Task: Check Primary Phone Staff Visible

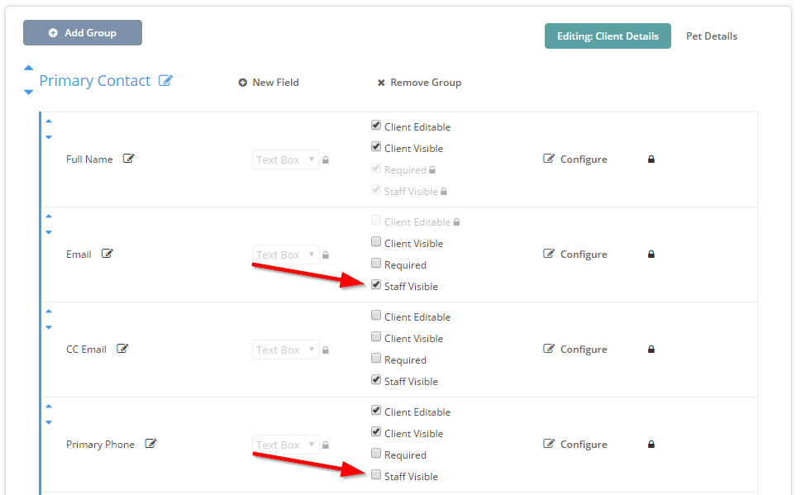Action: click(x=376, y=474)
